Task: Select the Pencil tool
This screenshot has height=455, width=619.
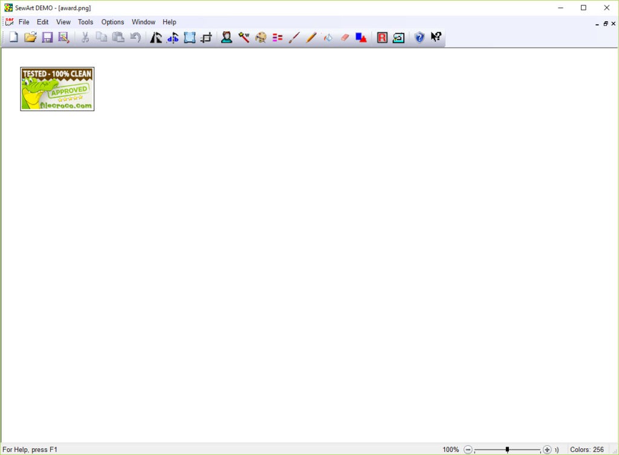Action: click(311, 37)
